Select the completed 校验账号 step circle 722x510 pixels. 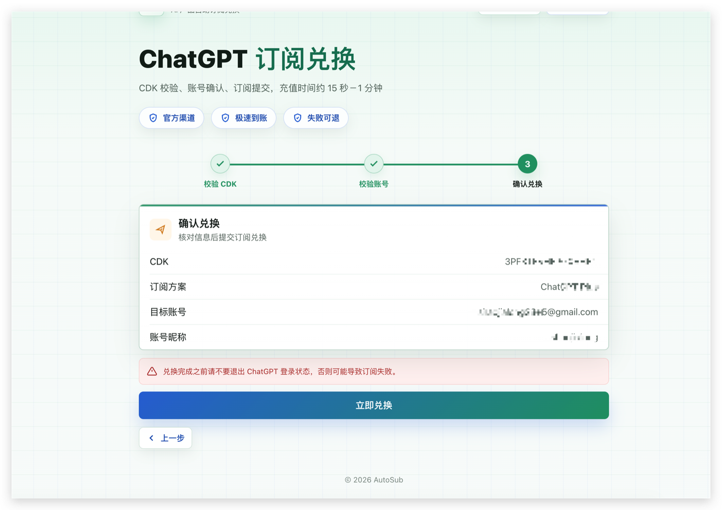374,164
